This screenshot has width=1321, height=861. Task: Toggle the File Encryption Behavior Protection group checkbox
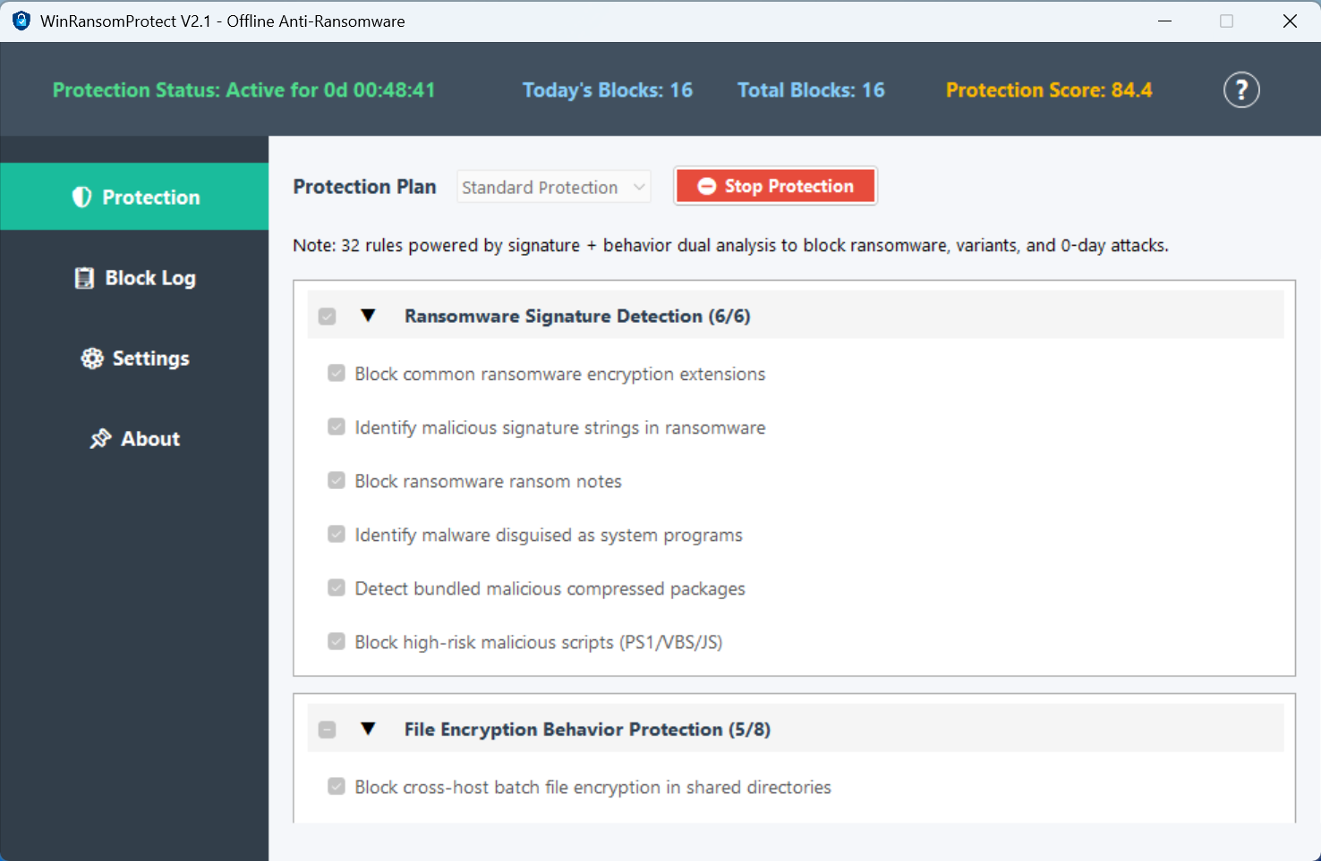[x=328, y=730]
